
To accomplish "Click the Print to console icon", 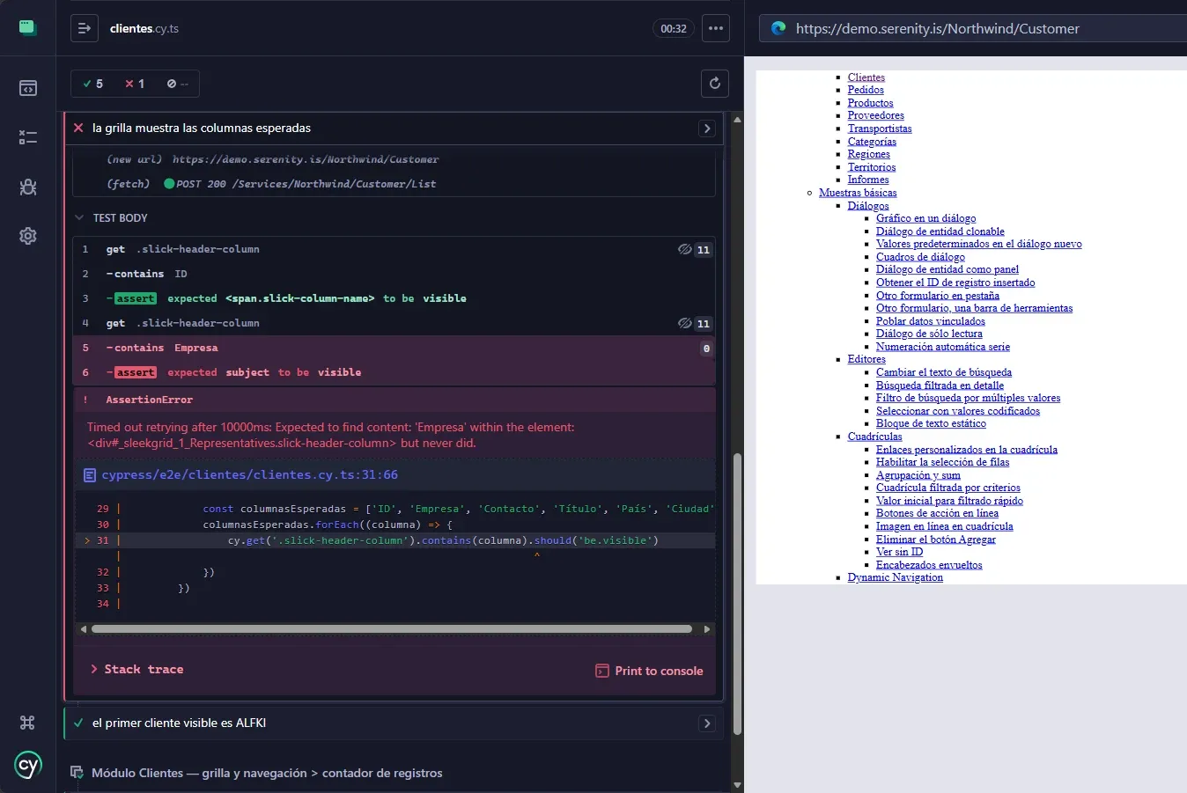I will click(602, 671).
